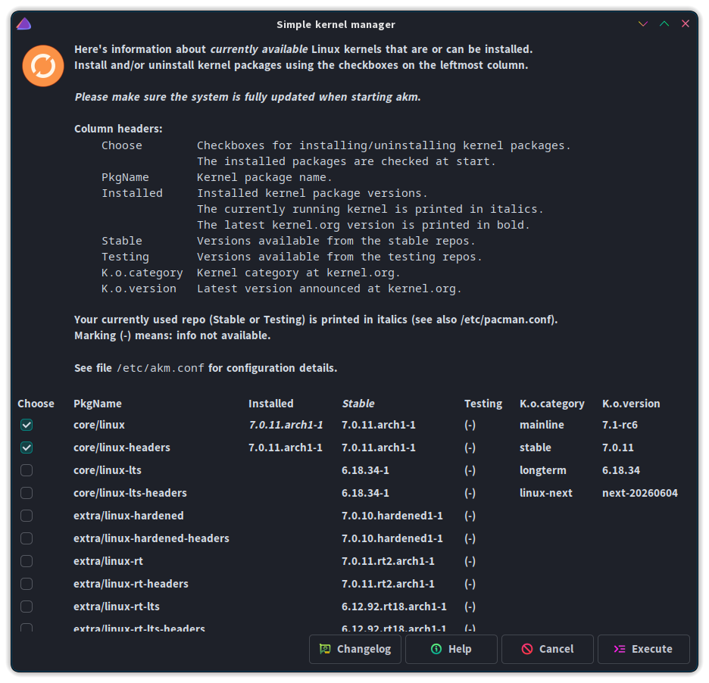Click the italic installed version 7.0.11.arch1-1
This screenshot has height=683, width=709.
coord(286,425)
